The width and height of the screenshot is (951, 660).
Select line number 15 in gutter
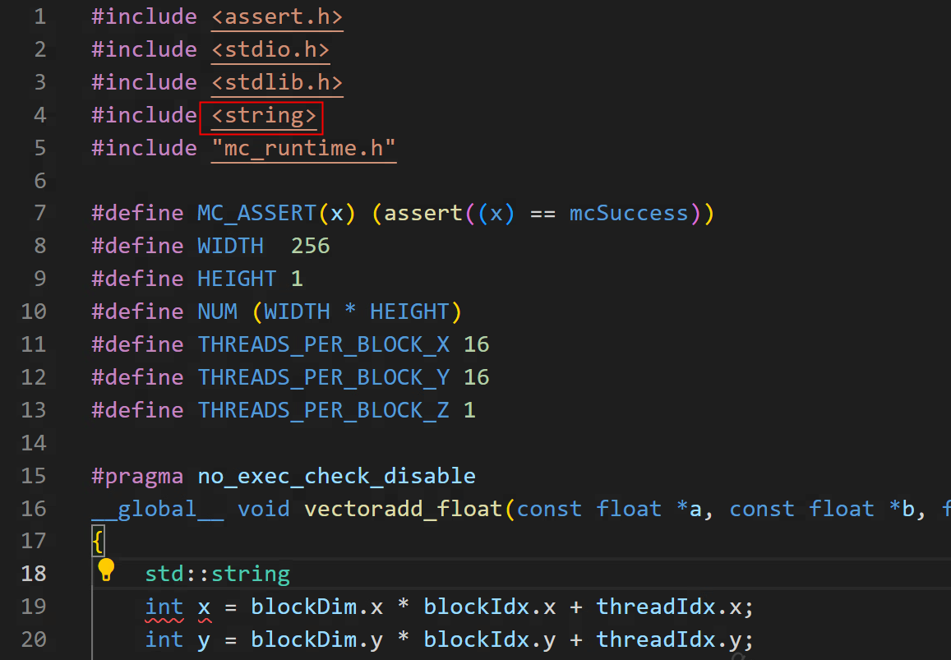(34, 476)
